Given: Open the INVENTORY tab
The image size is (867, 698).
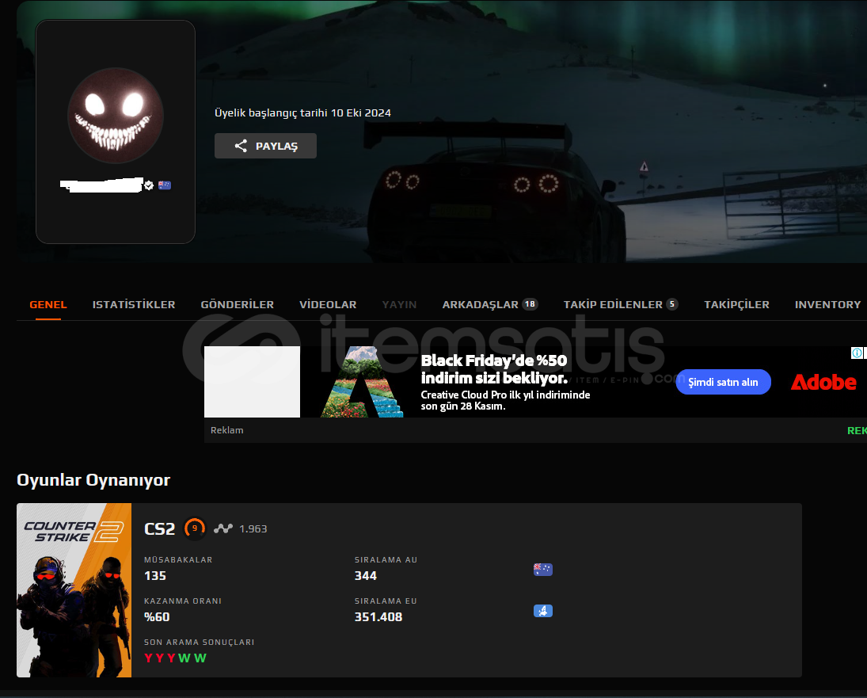Looking at the screenshot, I should click(x=827, y=305).
